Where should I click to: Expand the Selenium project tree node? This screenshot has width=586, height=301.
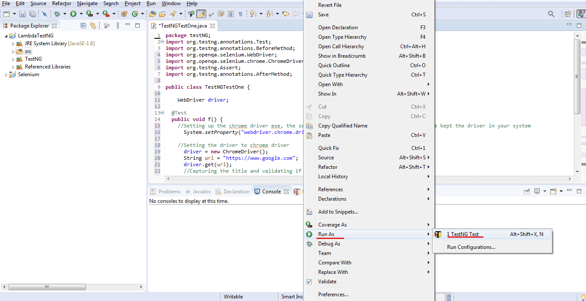6,75
